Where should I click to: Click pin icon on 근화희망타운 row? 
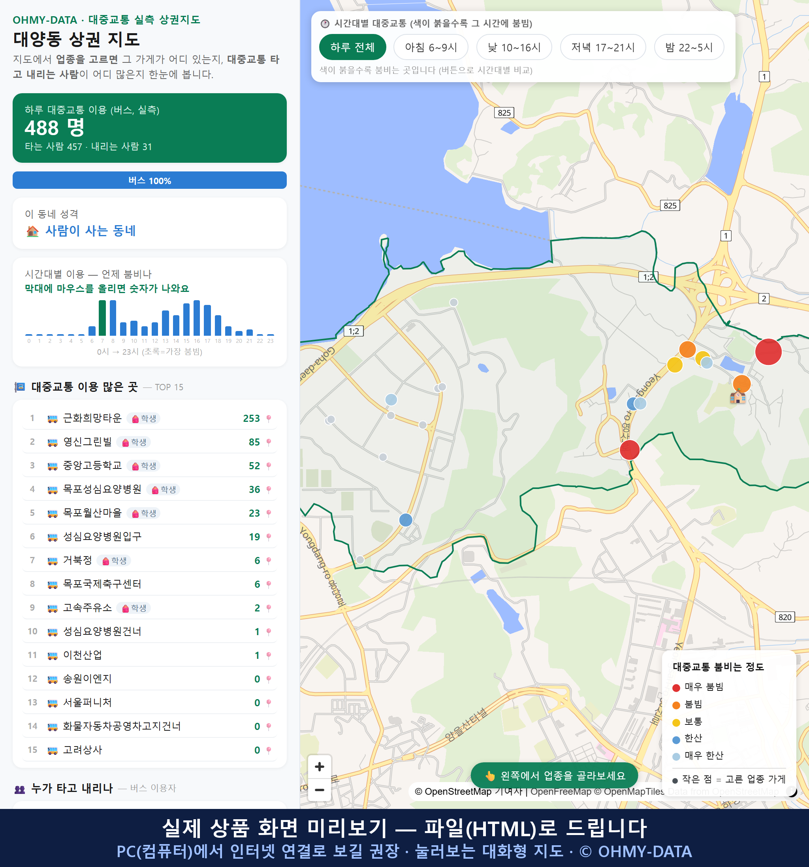pos(269,419)
